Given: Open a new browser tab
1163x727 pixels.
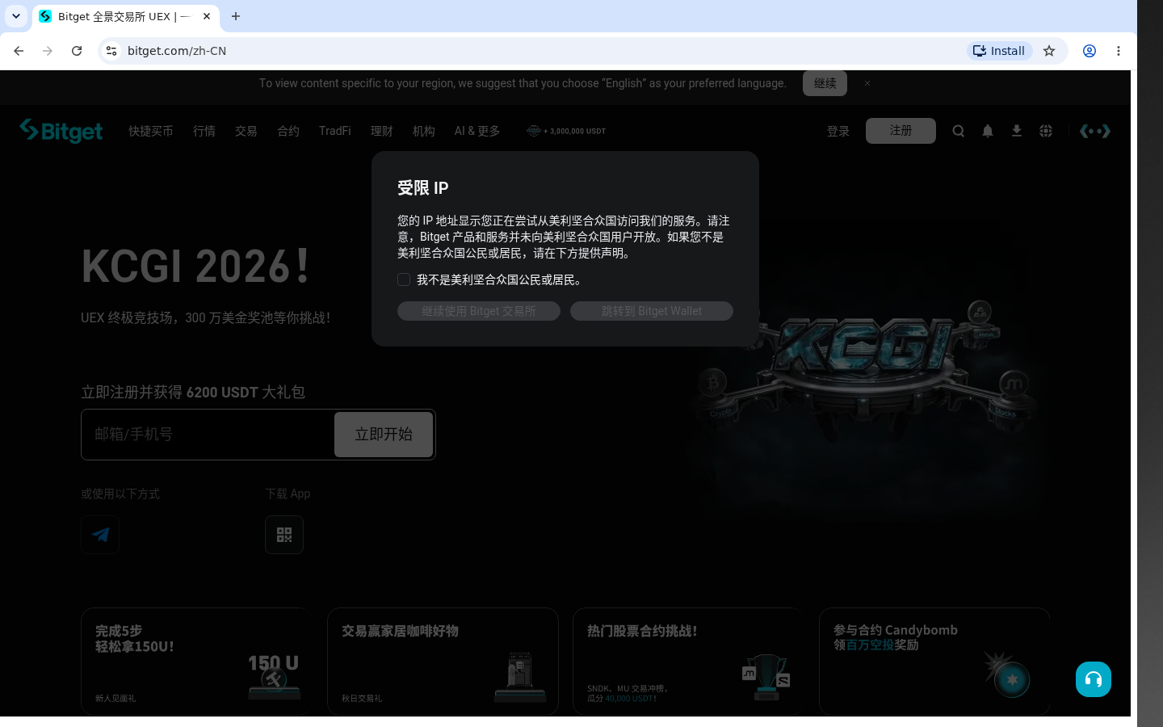Looking at the screenshot, I should pos(236,16).
